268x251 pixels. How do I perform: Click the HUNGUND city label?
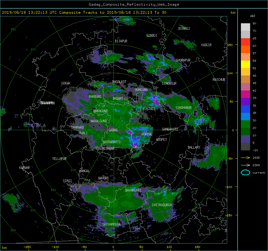point(141,90)
